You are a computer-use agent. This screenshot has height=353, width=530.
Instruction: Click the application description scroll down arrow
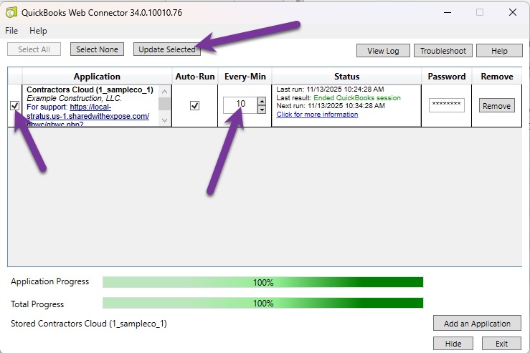(x=165, y=120)
